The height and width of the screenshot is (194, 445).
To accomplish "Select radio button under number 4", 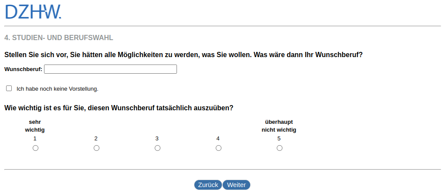I will (x=219, y=148).
